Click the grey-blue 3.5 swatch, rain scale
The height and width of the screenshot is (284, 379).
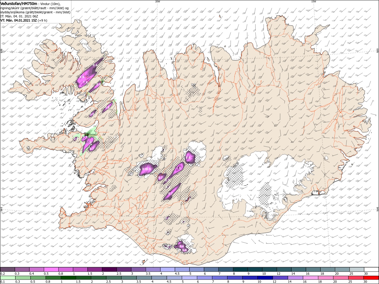coord(144,278)
